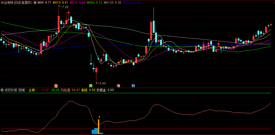The width and height of the screenshot is (275, 135).
Task: Click the MA20: 6.48 label
Action: pos(78,3)
